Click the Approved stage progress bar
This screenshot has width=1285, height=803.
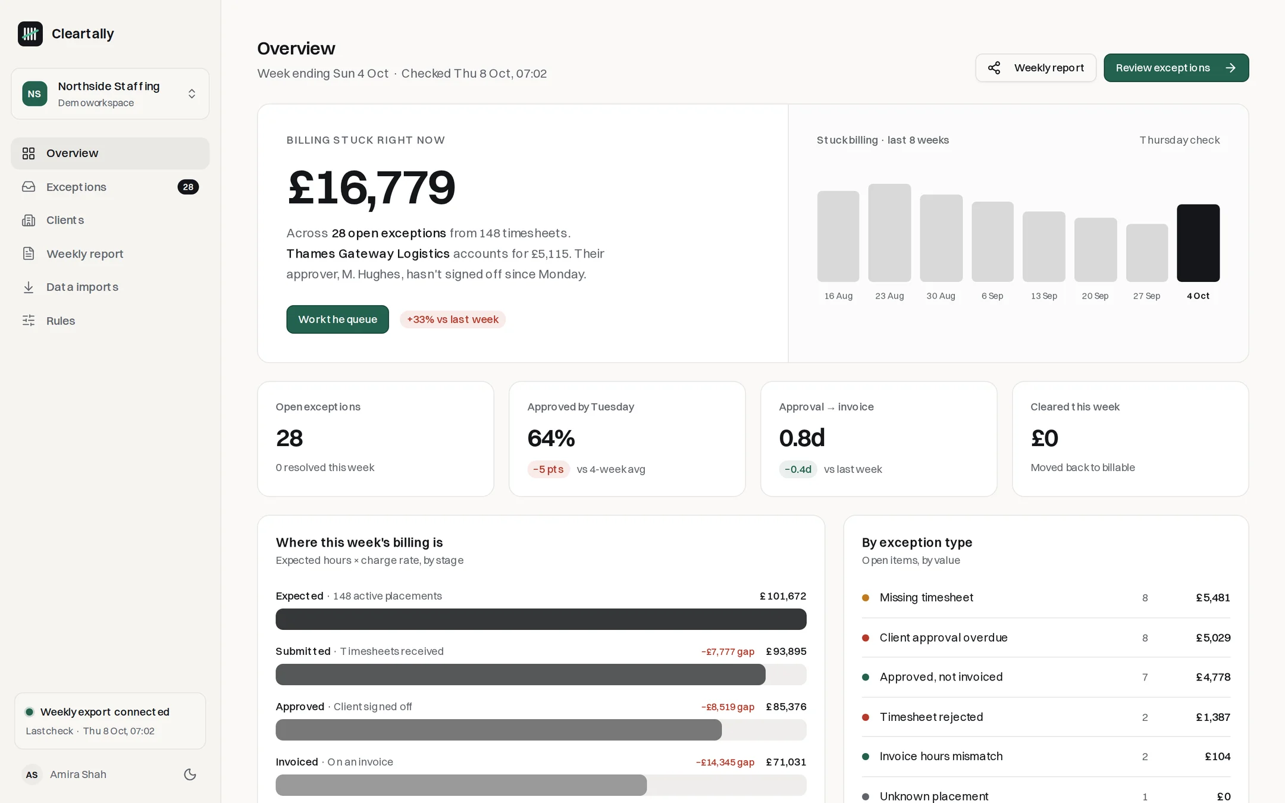[541, 730]
